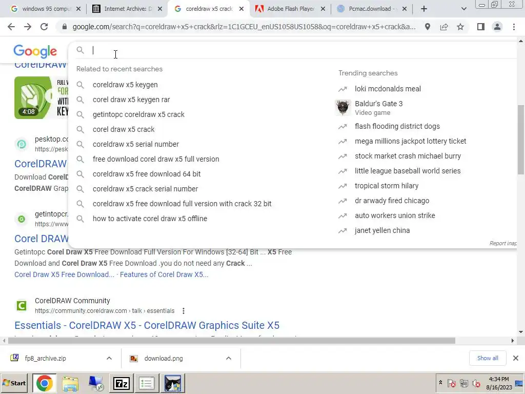525x394 pixels.
Task: Choose trending 'dr arwady fired chicago'
Action: click(392, 201)
